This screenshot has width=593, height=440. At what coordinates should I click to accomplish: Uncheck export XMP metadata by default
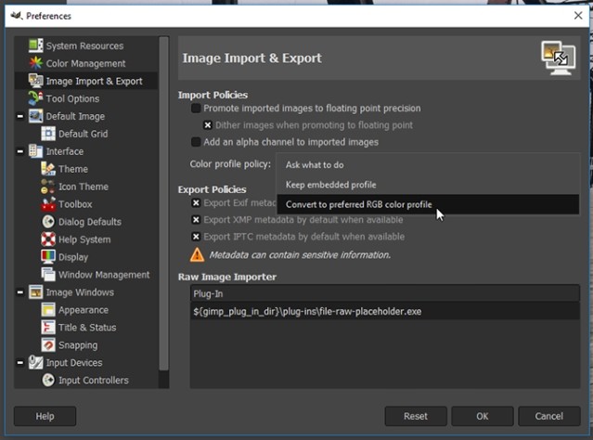pos(196,220)
